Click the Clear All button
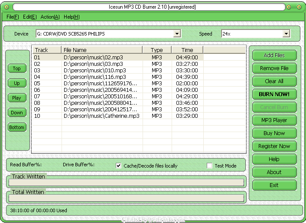 pos(274,81)
